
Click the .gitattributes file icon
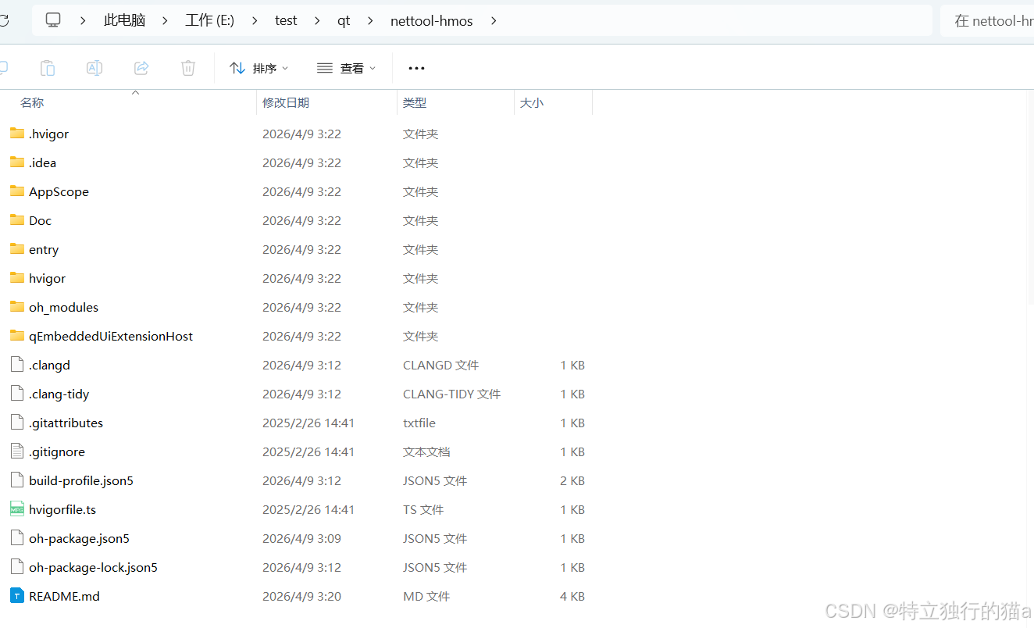point(17,423)
